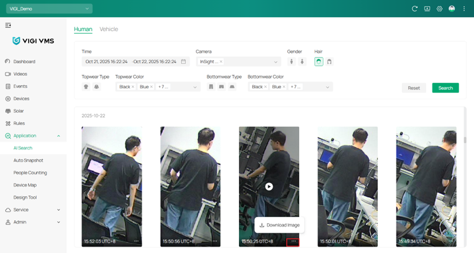Click the play button on the third snapshot
Viewport: 474px width, 253px height.
(x=269, y=186)
